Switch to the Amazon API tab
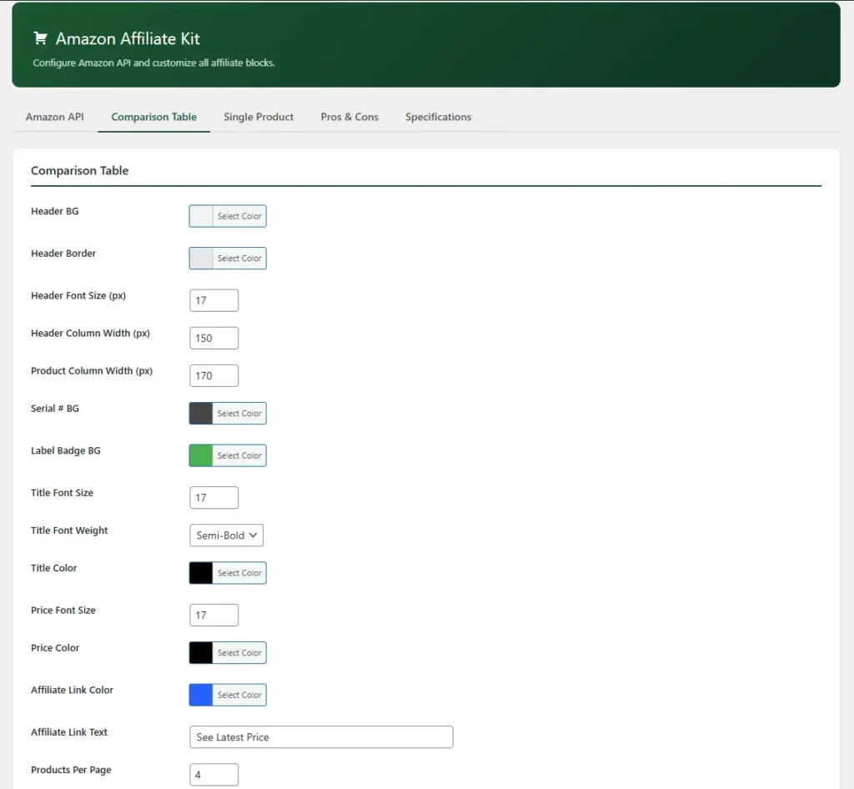Image resolution: width=854 pixels, height=789 pixels. pyautogui.click(x=53, y=117)
